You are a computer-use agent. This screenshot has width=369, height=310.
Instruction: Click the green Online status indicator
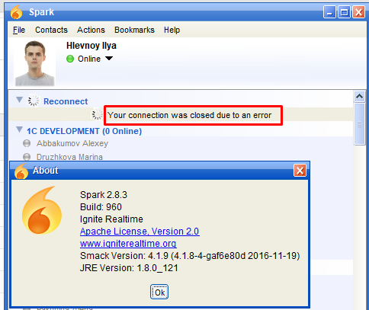(x=70, y=59)
